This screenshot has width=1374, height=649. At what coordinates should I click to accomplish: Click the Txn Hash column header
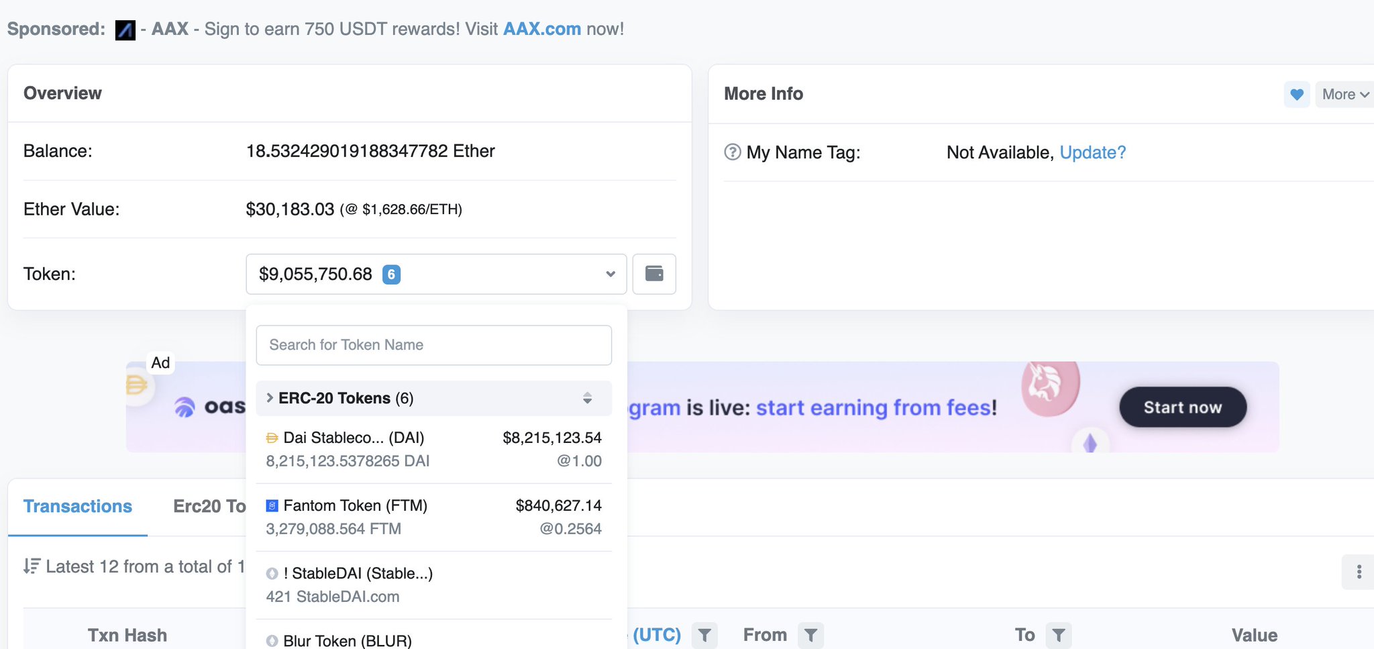point(127,635)
